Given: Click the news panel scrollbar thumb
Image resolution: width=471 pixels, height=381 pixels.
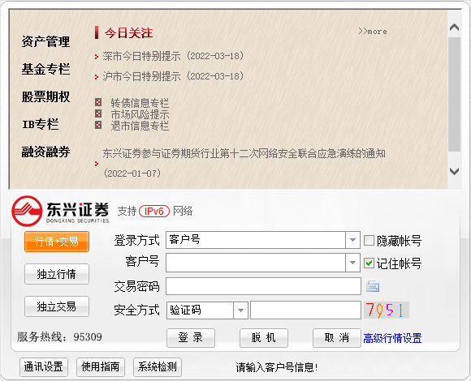Looking at the screenshot, I should coord(454,94).
